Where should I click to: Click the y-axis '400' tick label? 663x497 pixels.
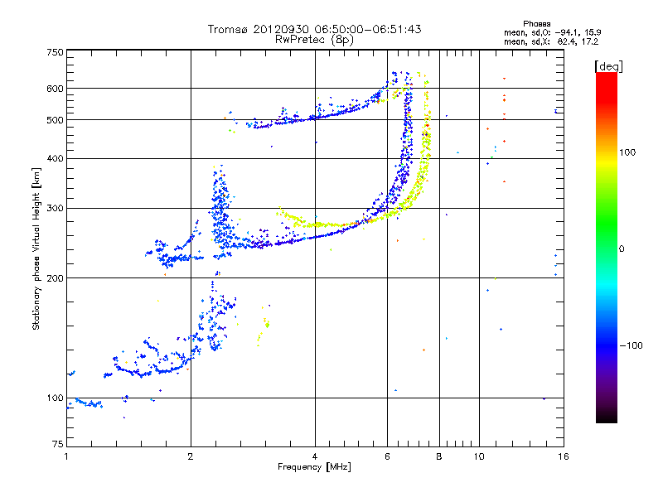point(55,159)
